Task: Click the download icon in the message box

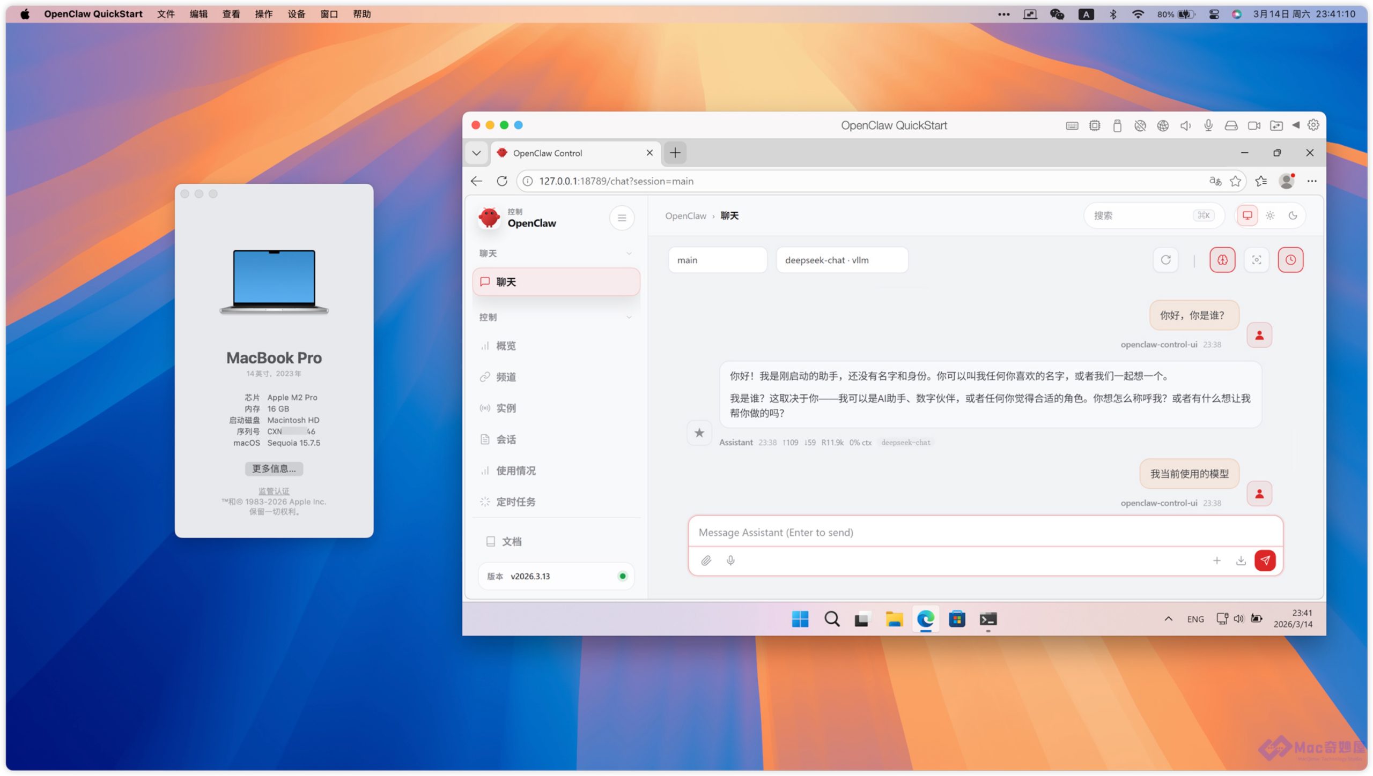Action: [x=1241, y=561]
